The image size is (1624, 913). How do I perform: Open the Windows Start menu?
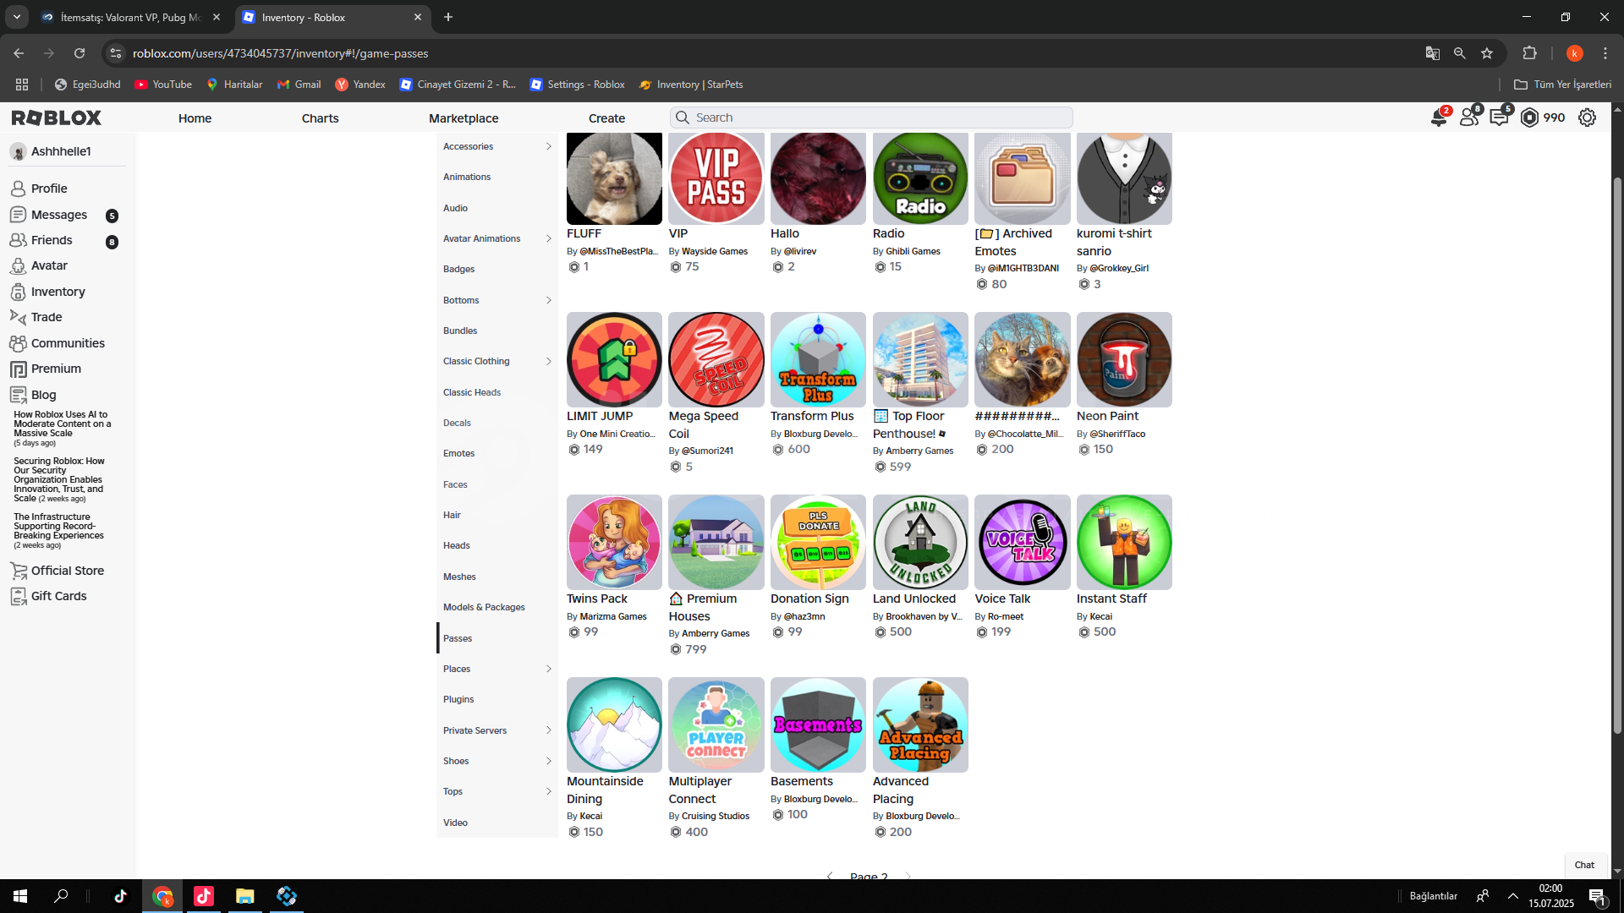(x=20, y=896)
